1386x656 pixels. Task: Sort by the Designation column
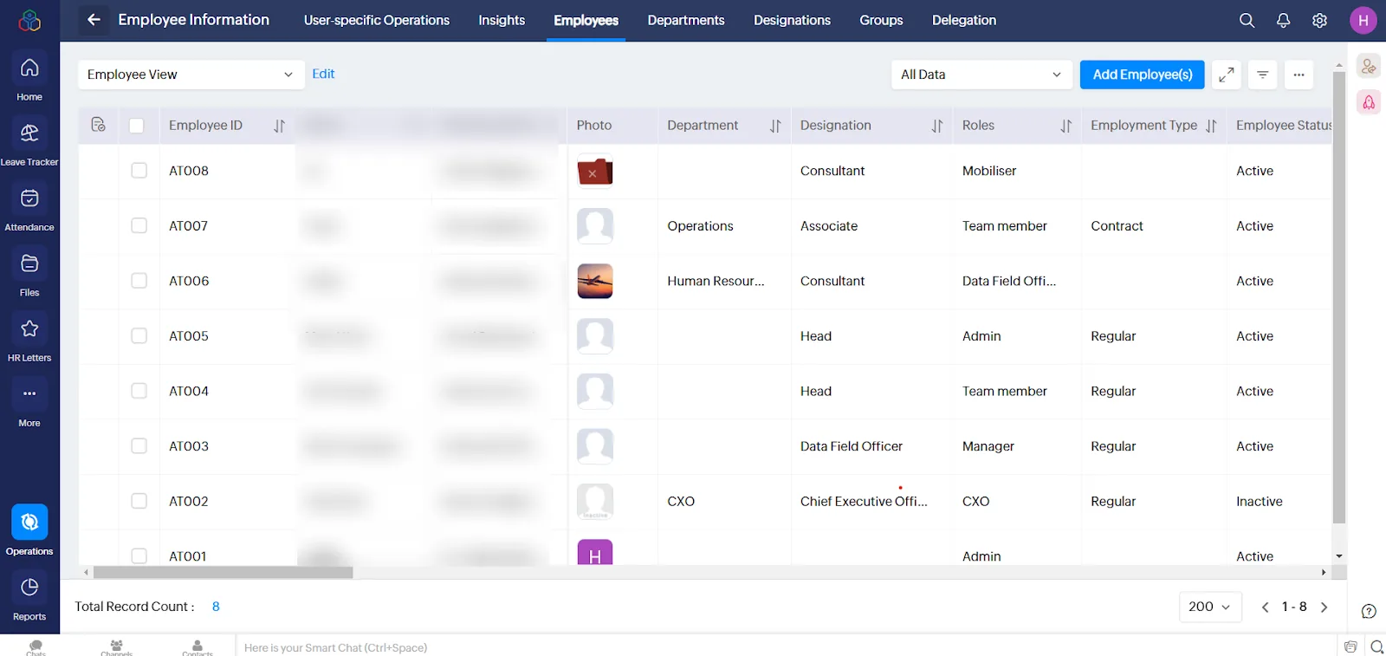click(936, 126)
